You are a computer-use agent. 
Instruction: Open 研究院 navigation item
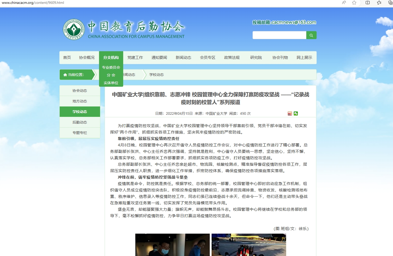(256, 58)
